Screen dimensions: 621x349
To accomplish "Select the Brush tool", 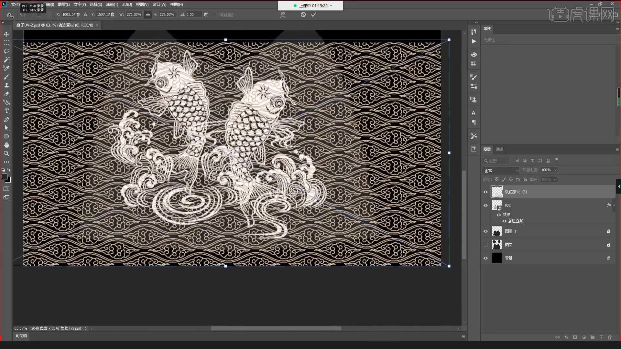I will pos(6,77).
